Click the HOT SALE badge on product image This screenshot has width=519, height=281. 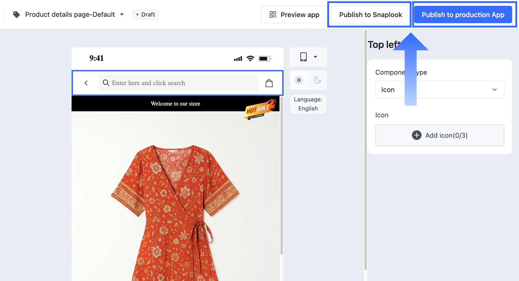(x=260, y=109)
